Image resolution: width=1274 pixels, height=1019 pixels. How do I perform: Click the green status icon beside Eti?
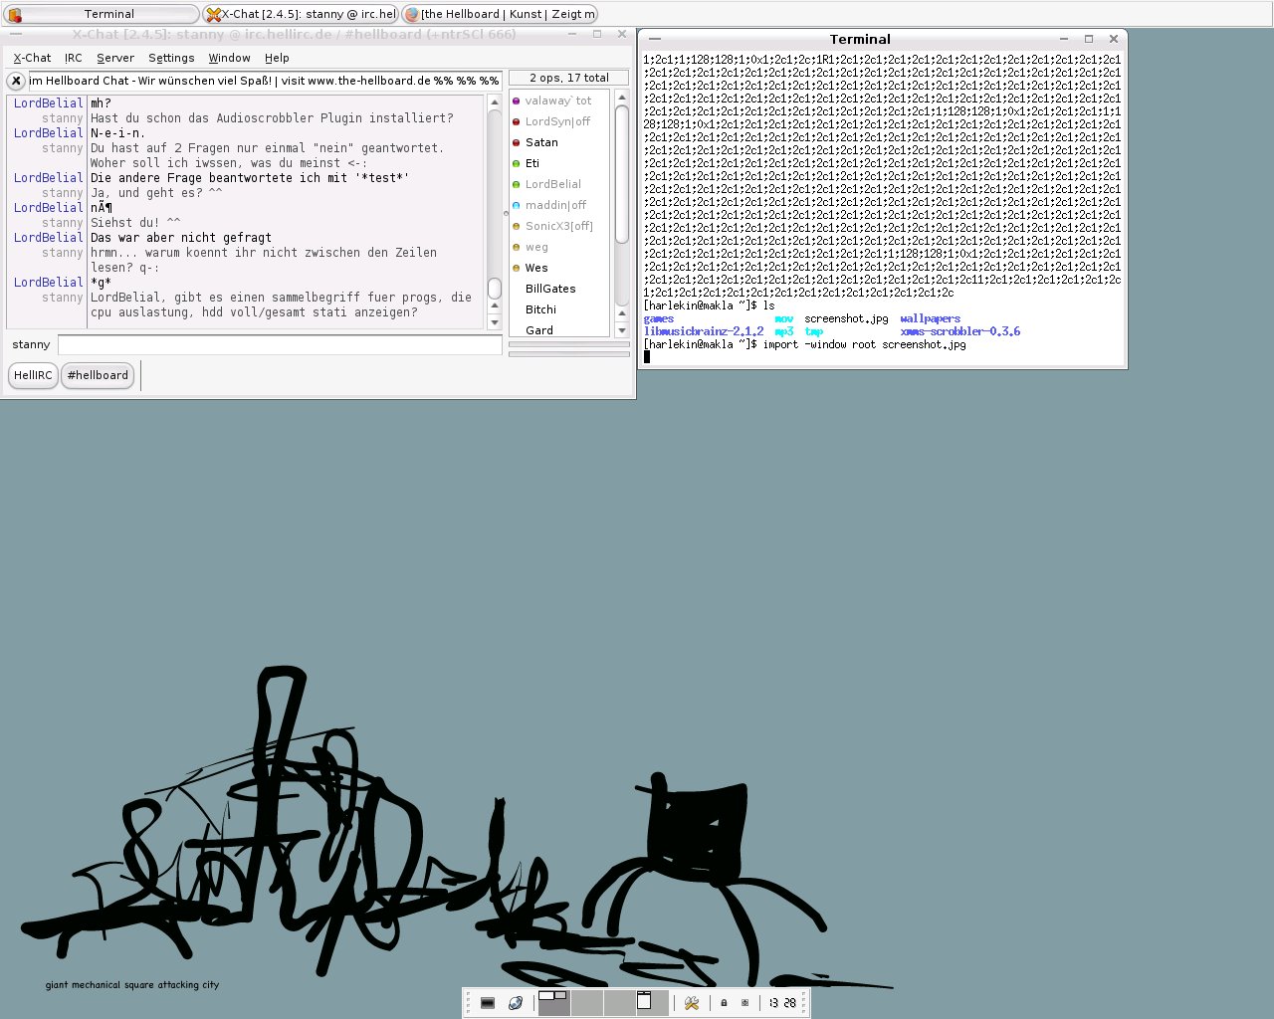(516, 163)
